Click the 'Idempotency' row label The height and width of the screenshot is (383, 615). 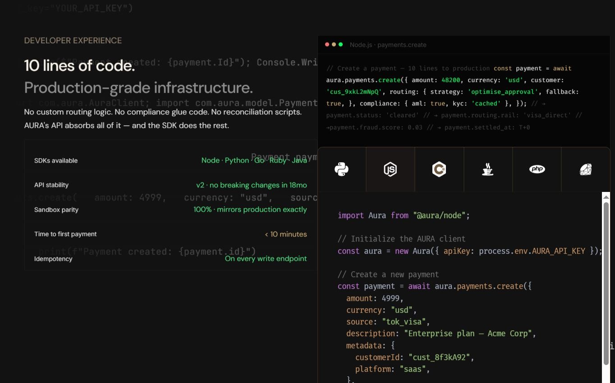tap(53, 259)
